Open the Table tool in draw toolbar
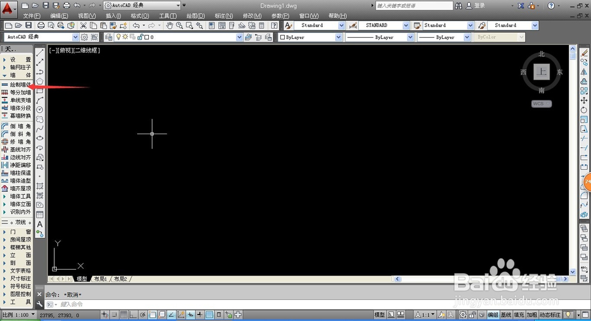 (40, 215)
